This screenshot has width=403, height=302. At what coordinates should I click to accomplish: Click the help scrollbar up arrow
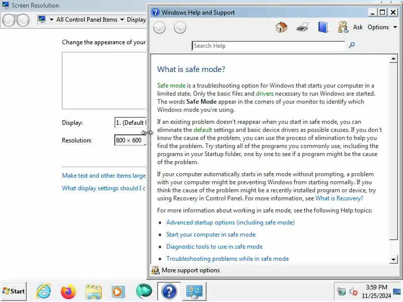[x=393, y=59]
